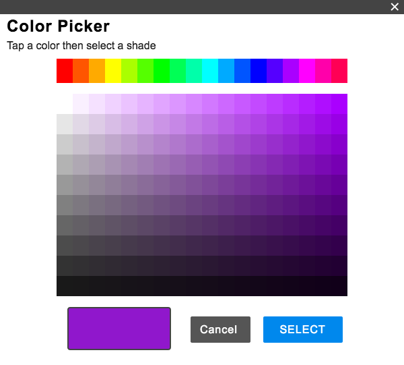This screenshot has height=365, width=404.
Task: Pick the lime green hue swatch
Action: 129,71
